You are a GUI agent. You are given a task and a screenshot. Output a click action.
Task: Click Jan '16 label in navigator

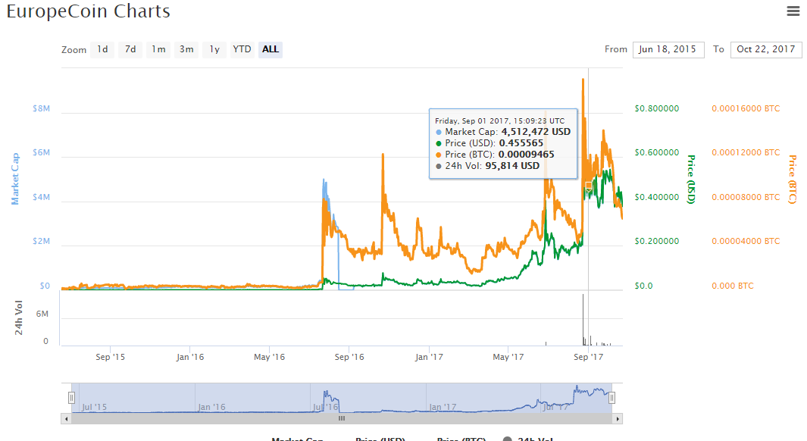coord(212,407)
